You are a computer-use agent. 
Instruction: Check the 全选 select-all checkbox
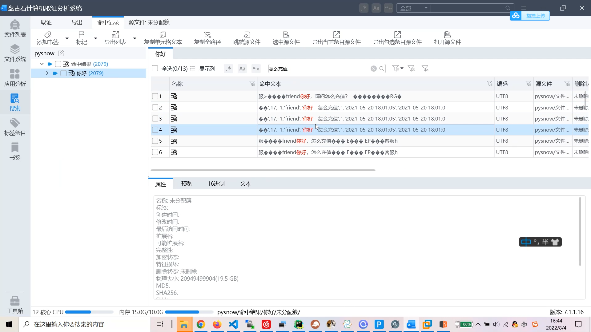(155, 69)
